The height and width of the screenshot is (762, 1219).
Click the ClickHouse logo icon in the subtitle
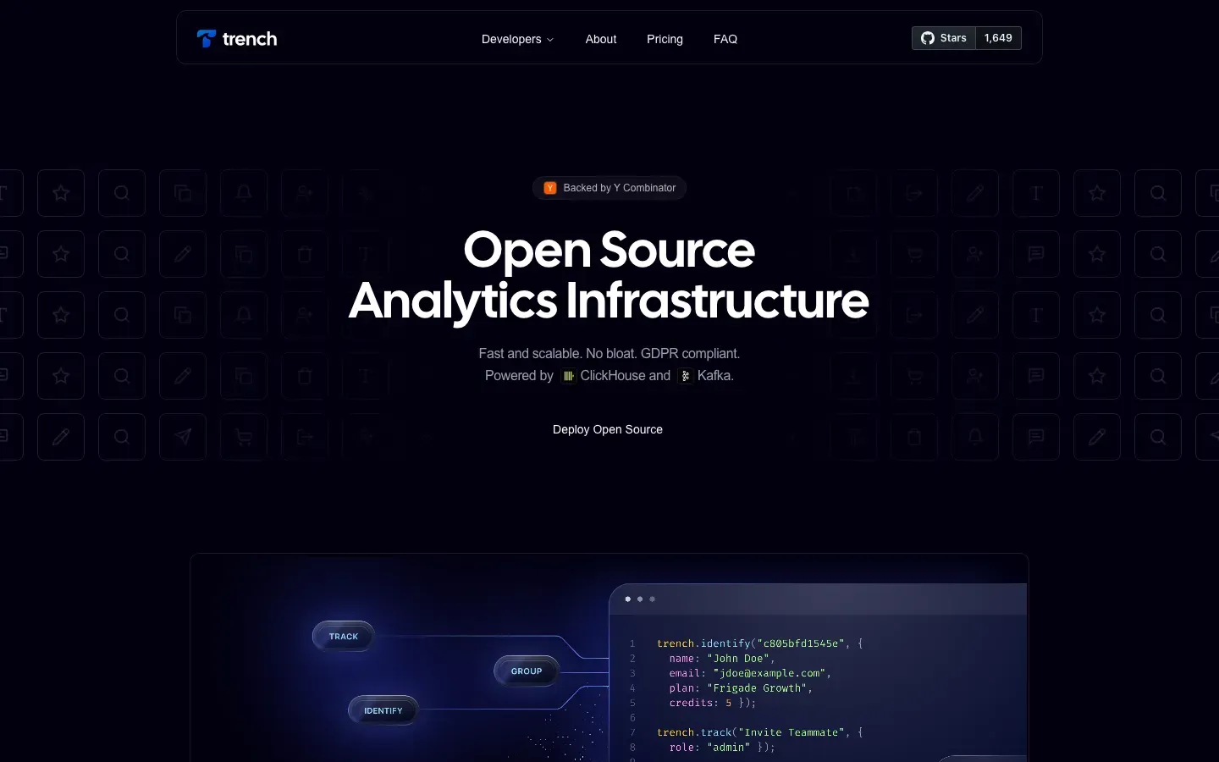[569, 376]
